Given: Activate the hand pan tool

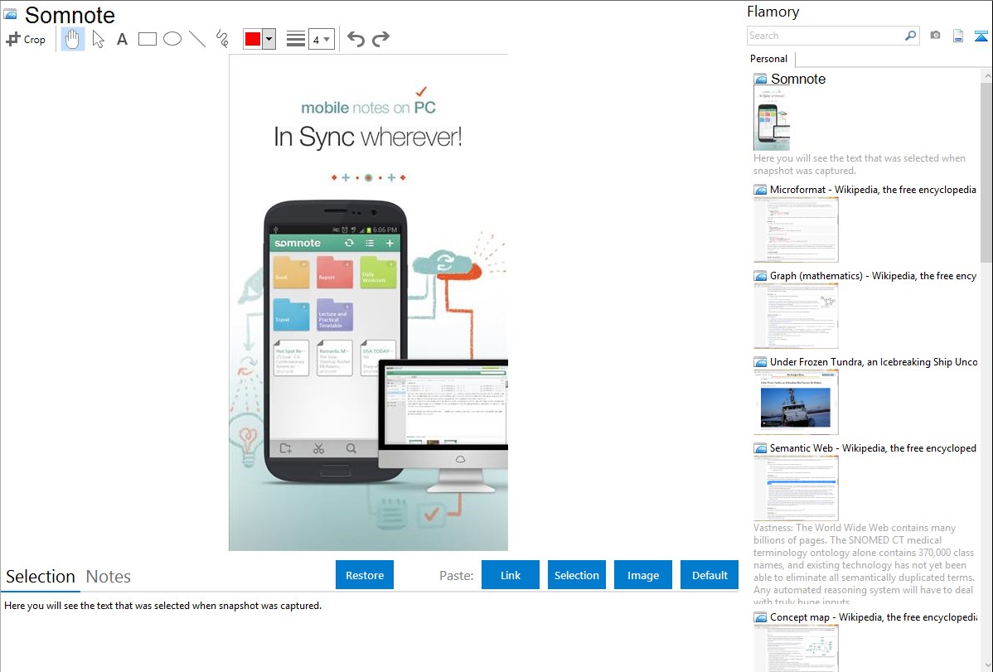Looking at the screenshot, I should 72,39.
